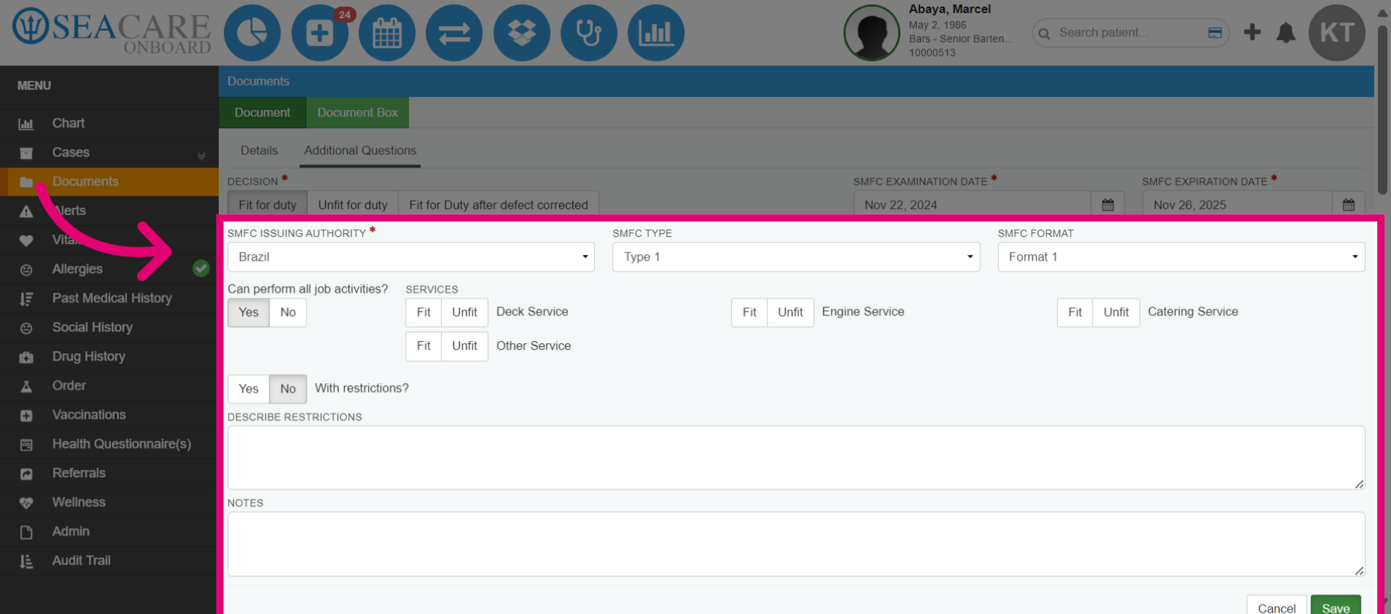
Task: Click the SeaCare Onboard logo
Action: 112,32
